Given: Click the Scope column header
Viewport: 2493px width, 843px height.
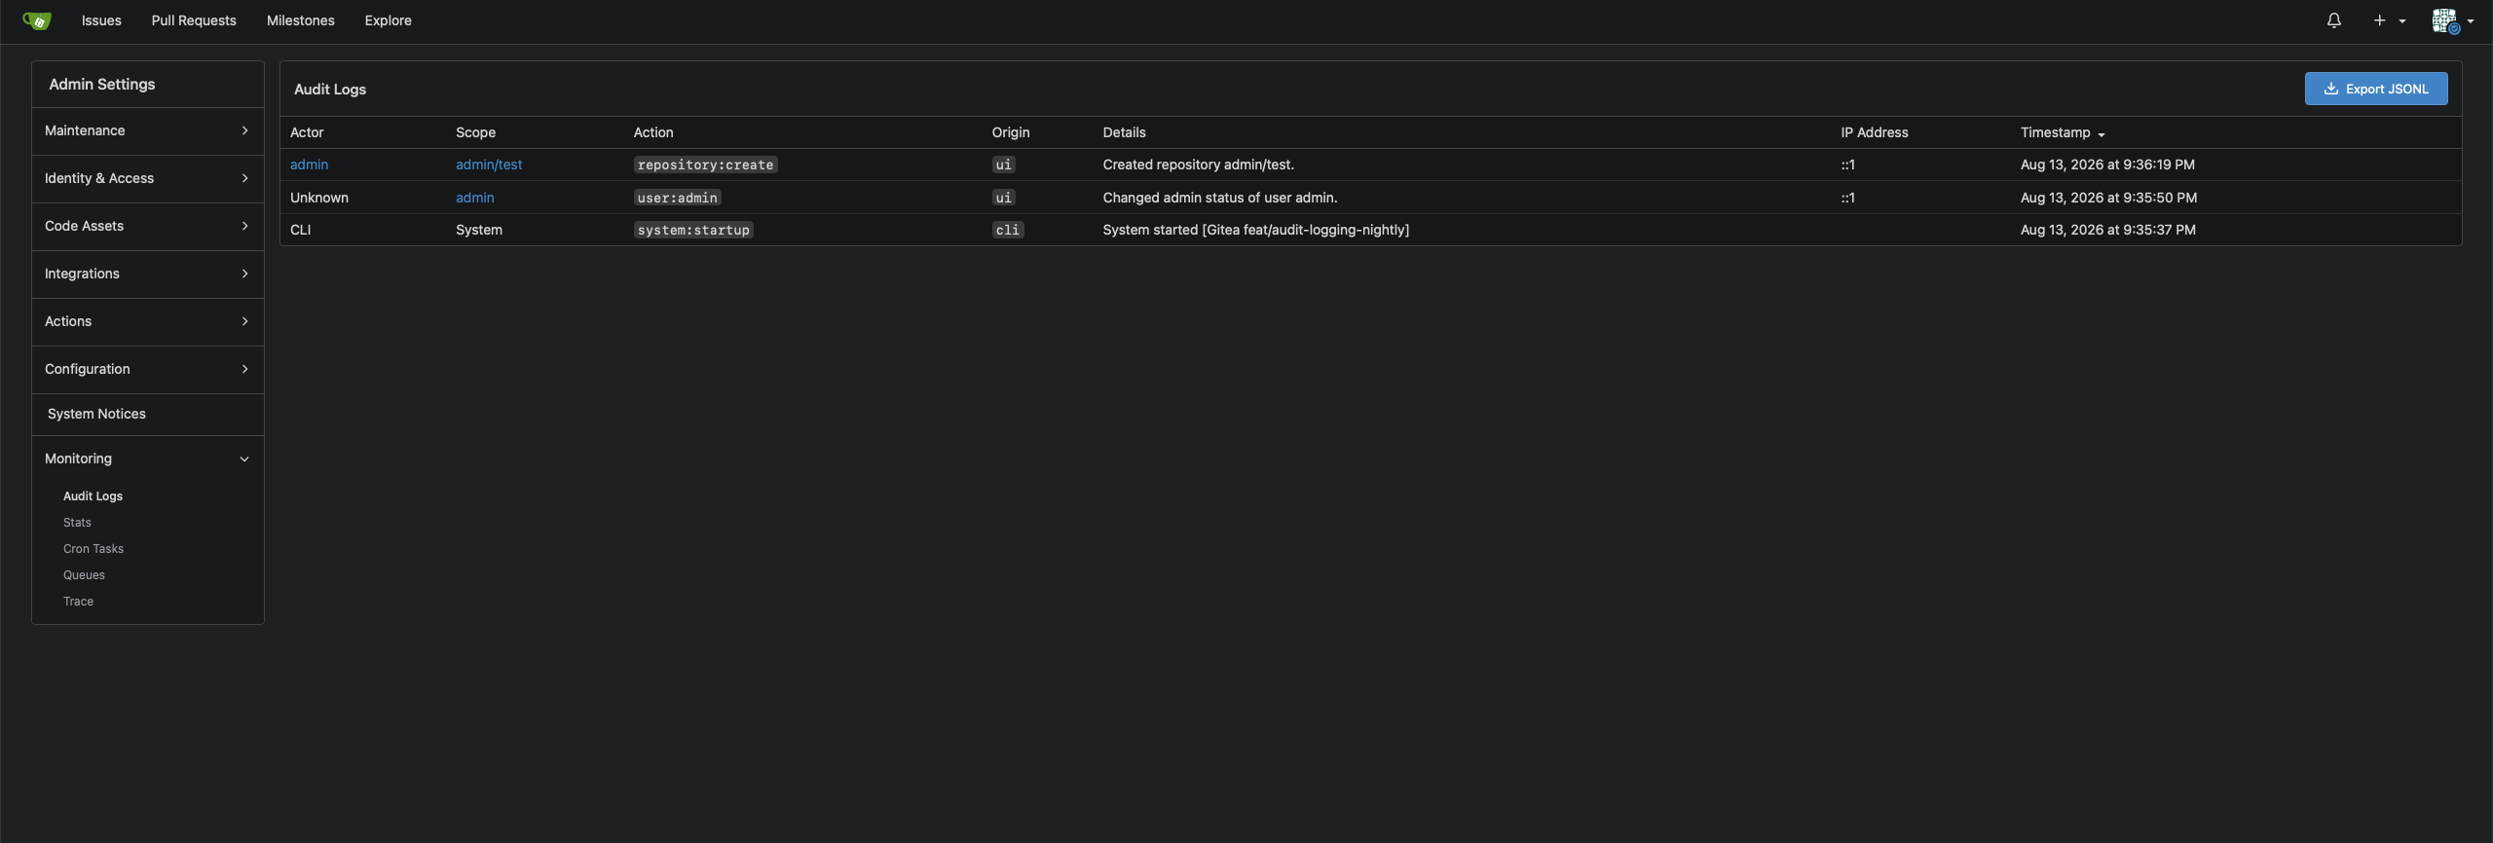Looking at the screenshot, I should point(475,132).
